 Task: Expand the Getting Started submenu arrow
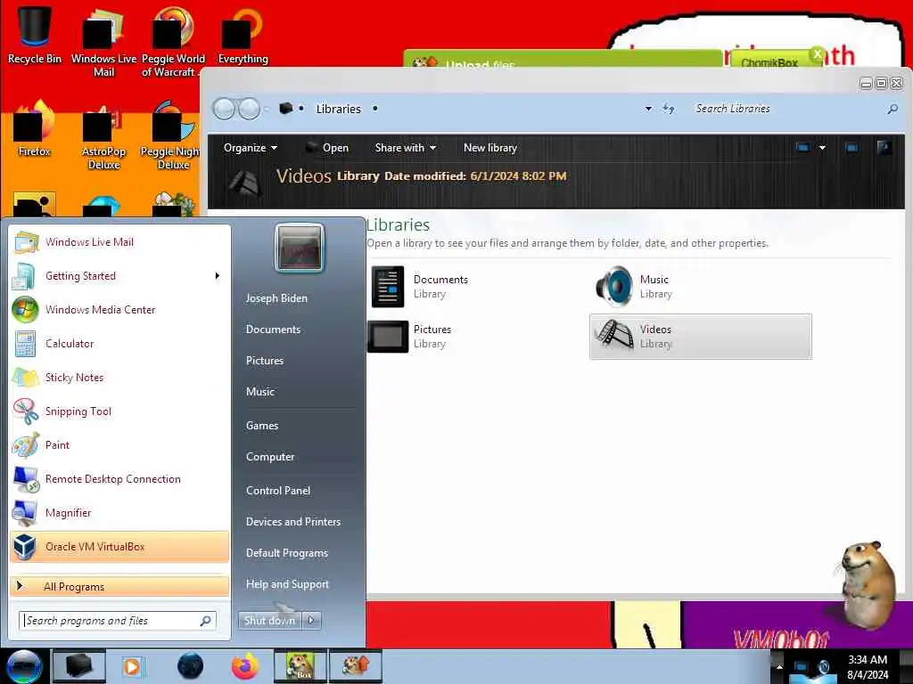pyautogui.click(x=218, y=276)
